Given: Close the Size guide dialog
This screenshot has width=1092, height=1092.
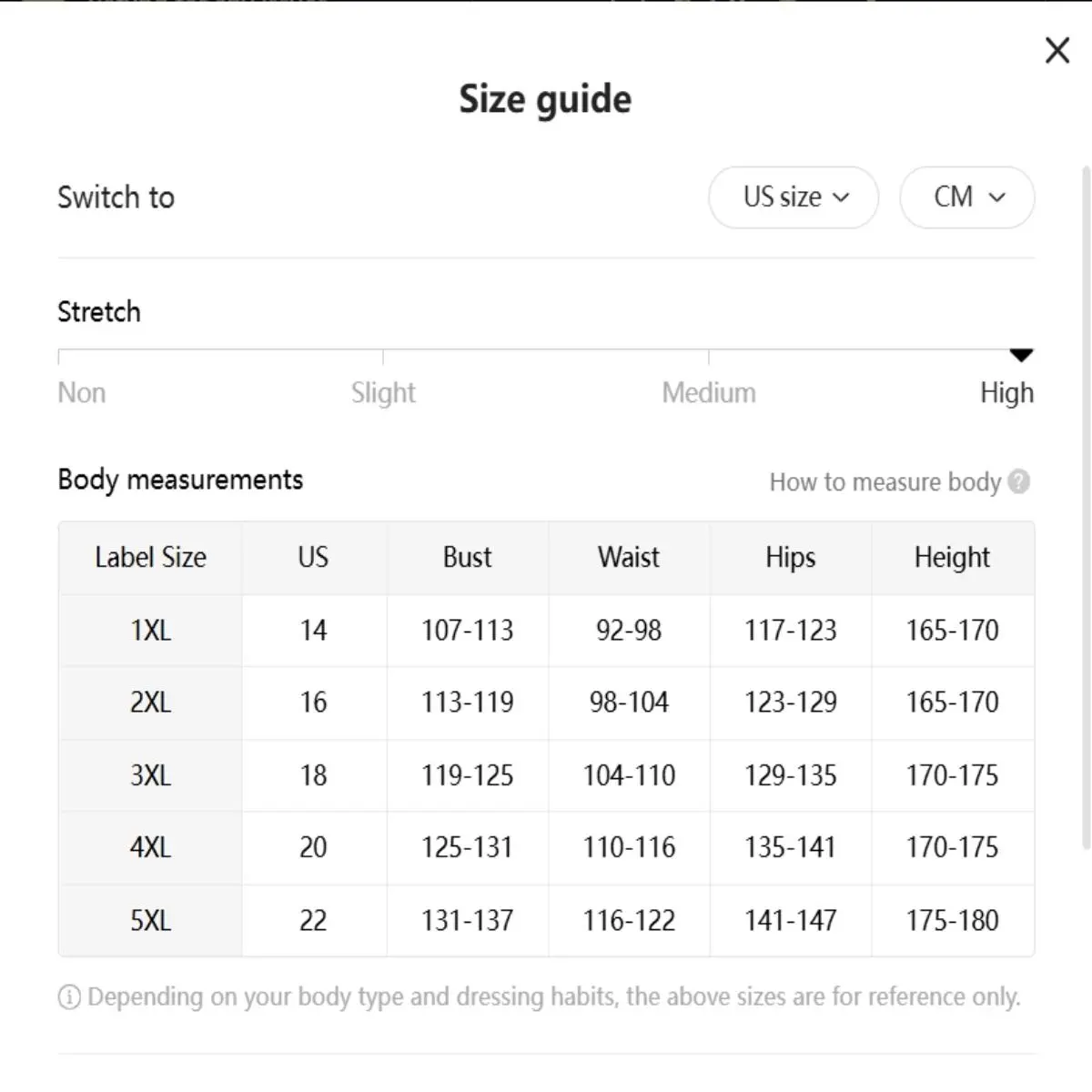Looking at the screenshot, I should tap(1057, 50).
